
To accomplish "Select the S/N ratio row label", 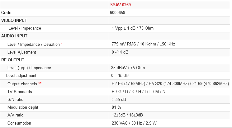I will (x=16, y=100).
